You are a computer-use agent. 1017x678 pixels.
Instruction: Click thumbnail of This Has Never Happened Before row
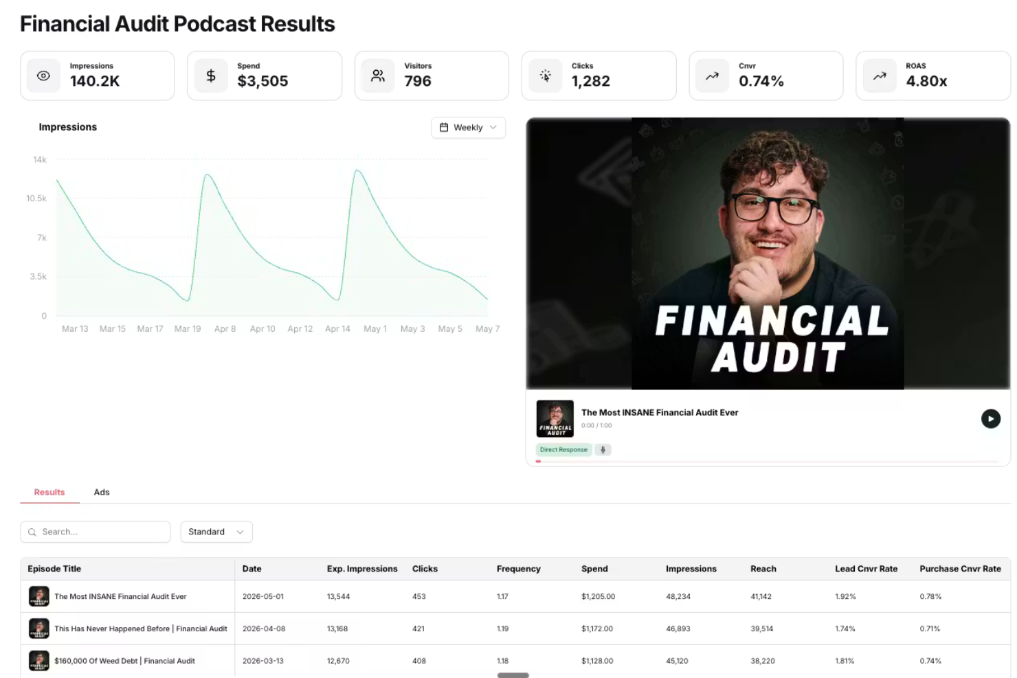pos(39,629)
